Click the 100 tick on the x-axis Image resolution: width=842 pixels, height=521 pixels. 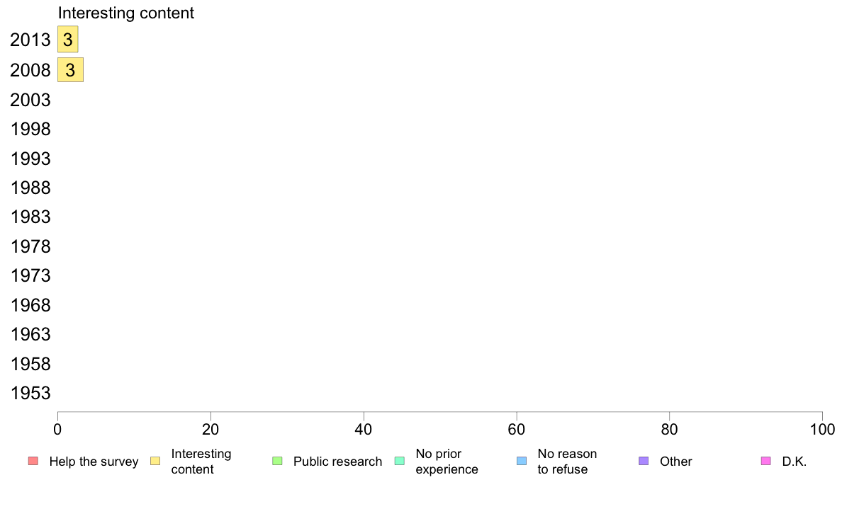(822, 429)
